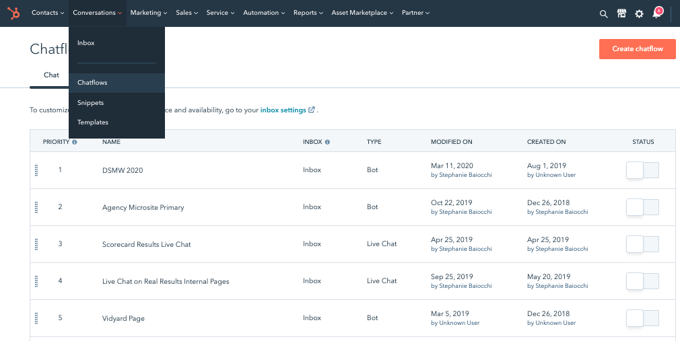680x341 pixels.
Task: Grab the drag handle for DSMW 2020
Action: coord(36,170)
